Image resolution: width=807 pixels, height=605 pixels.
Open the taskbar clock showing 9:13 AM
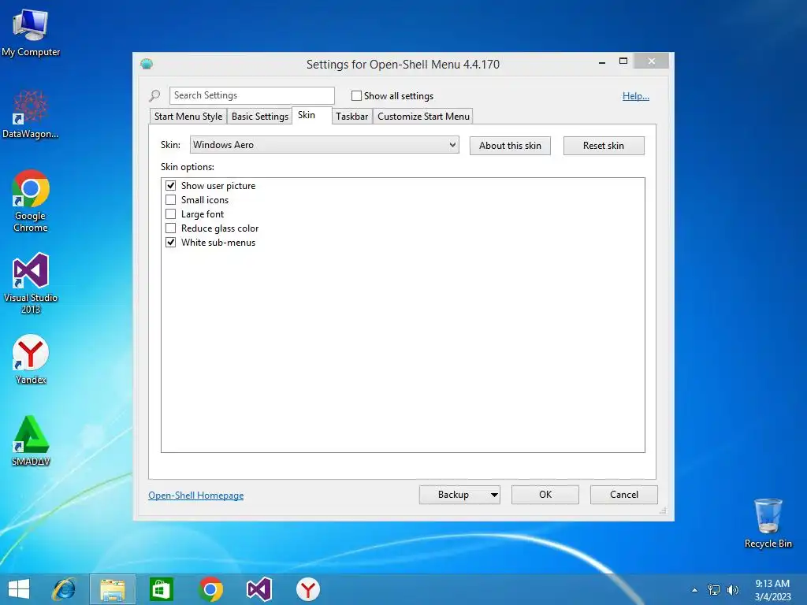(x=772, y=589)
